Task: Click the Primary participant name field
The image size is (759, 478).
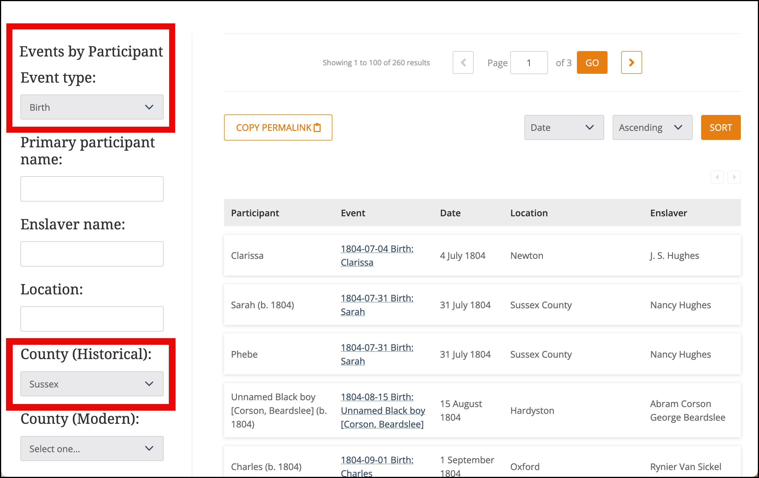Action: (x=92, y=189)
